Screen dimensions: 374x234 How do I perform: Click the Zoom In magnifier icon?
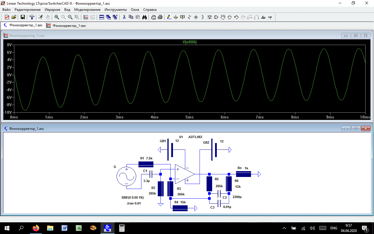pyautogui.click(x=57, y=17)
